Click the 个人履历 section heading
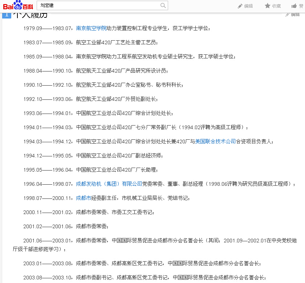 point(30,15)
